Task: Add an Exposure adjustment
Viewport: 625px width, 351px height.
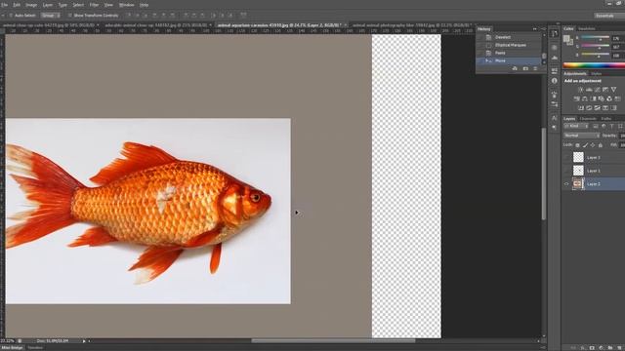Action: pyautogui.click(x=605, y=89)
